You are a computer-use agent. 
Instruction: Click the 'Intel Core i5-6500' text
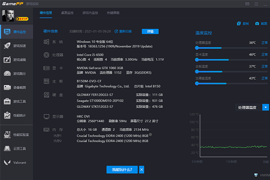pyautogui.click(x=90, y=55)
